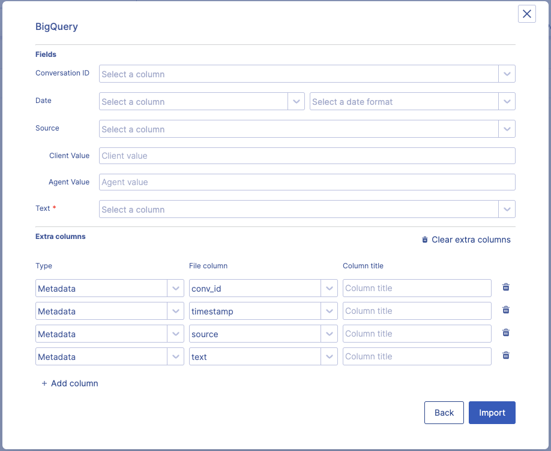
Task: Go Back to the previous step
Action: 444,413
